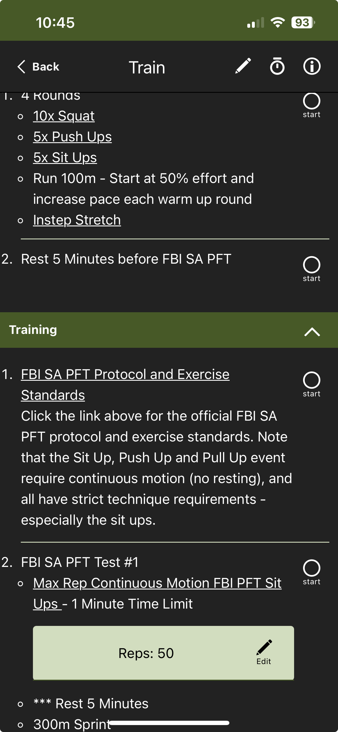Tap the Edit pencil beside Reps: 50
338x732 pixels.
[264, 653]
